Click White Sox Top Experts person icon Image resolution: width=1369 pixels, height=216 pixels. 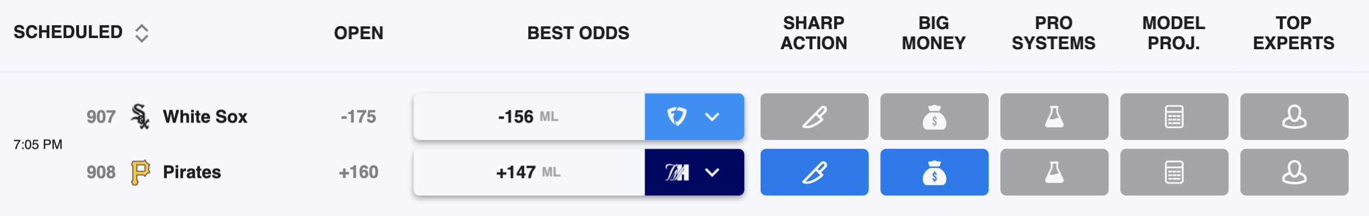[x=1294, y=116]
